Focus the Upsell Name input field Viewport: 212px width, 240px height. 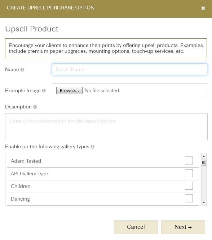pos(129,69)
